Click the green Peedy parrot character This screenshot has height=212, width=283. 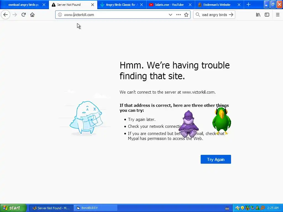coord(221,120)
